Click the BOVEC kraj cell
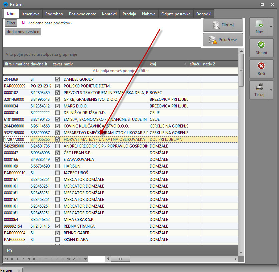Viewport: 279px width, 272px height. 169,93
